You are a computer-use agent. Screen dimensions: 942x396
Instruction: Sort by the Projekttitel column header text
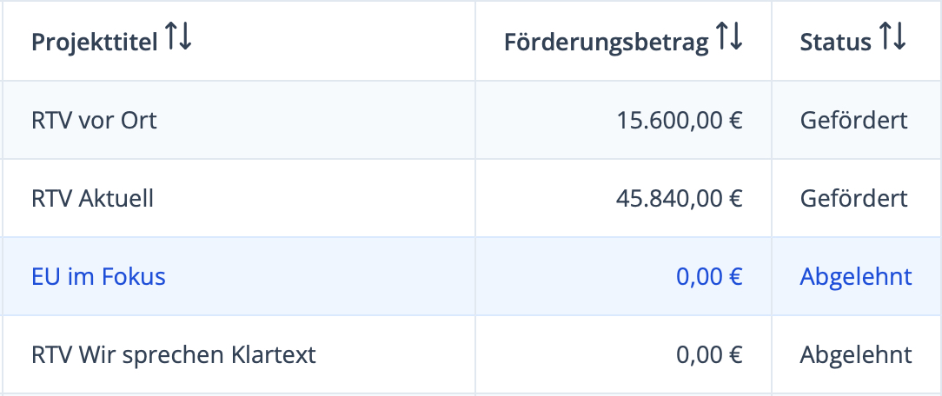(x=95, y=42)
